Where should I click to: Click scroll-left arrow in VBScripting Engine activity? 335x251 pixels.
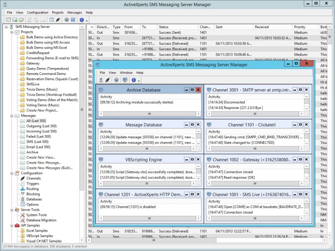tap(101, 183)
